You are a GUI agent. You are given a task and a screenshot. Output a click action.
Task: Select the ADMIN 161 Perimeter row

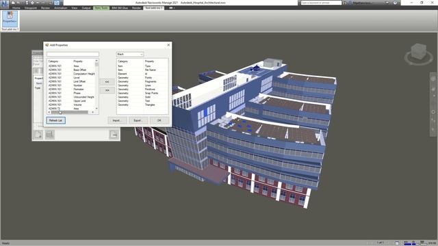click(x=71, y=90)
